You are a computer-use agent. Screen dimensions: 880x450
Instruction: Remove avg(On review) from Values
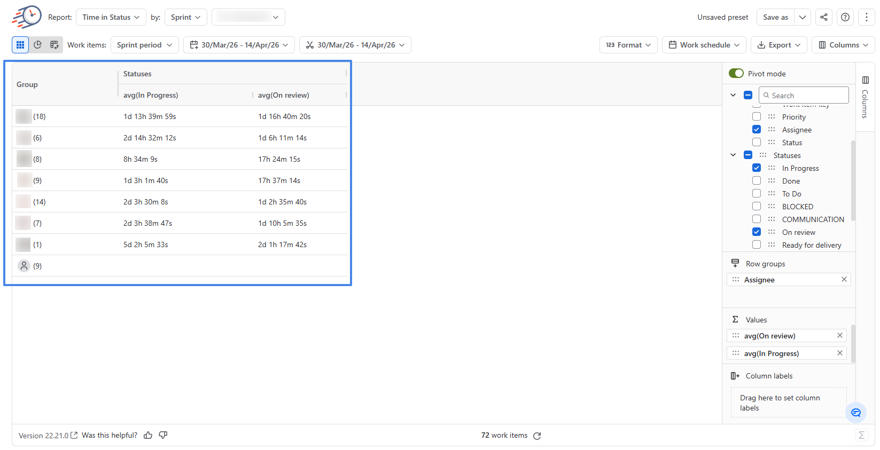point(840,335)
